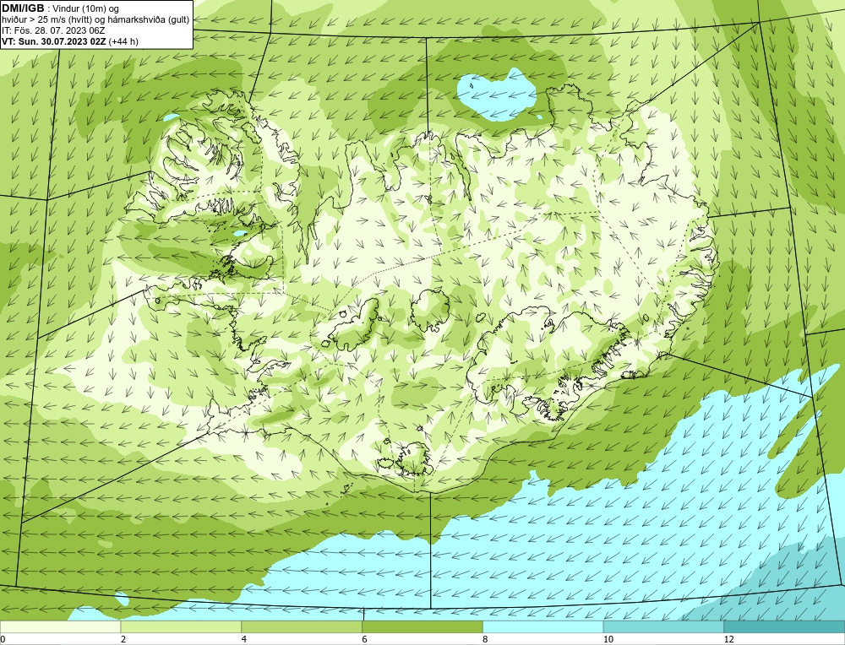Click the 4–6 m/s green legend band

pos(302,626)
